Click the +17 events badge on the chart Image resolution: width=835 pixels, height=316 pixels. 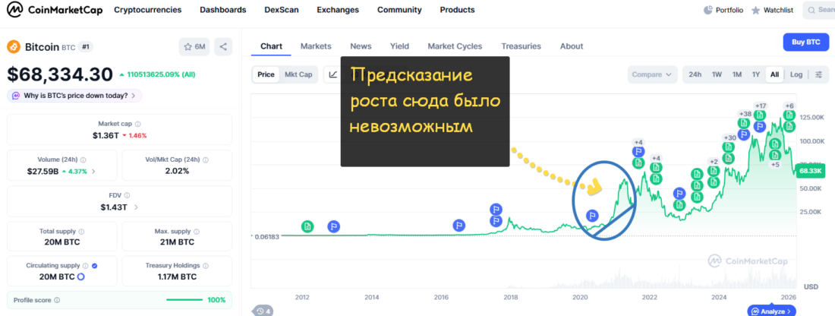tap(760, 106)
